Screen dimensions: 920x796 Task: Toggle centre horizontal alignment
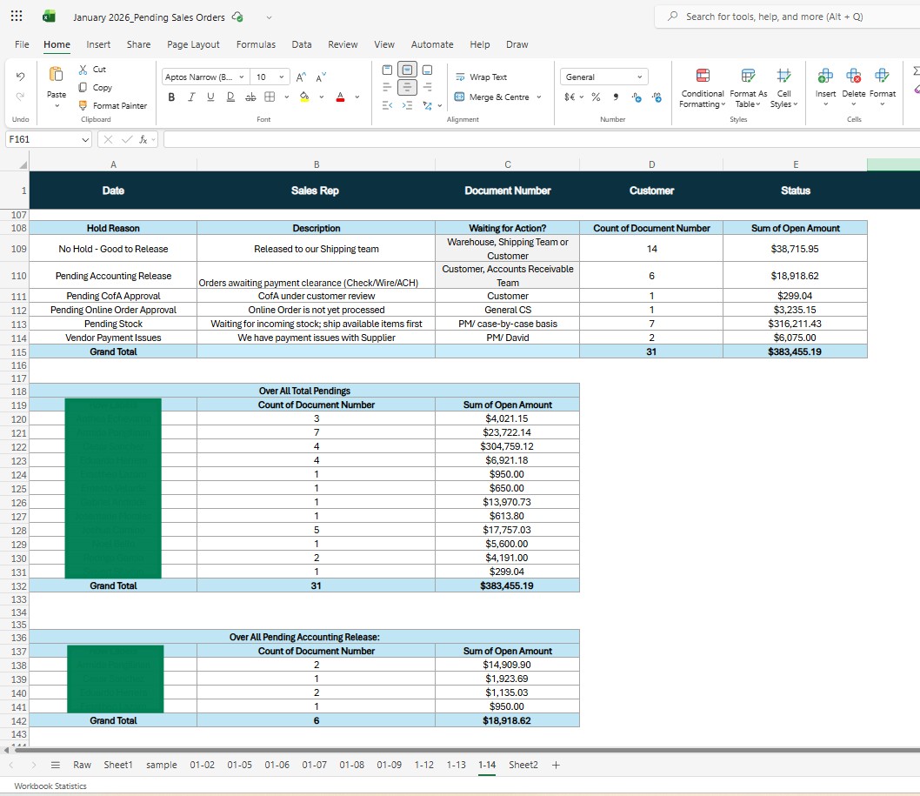click(407, 88)
